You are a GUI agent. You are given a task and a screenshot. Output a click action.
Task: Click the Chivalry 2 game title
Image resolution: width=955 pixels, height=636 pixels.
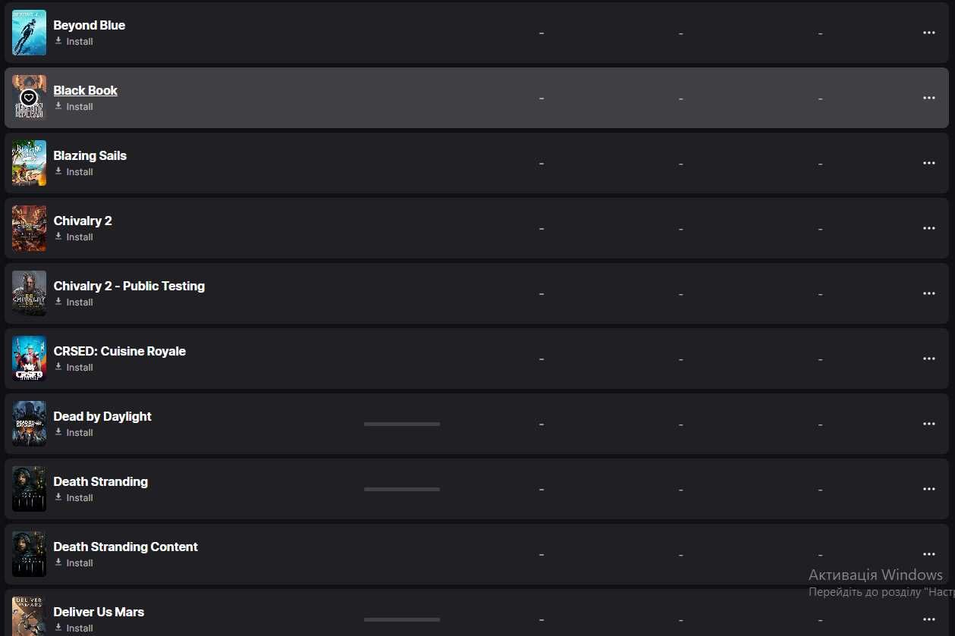(83, 221)
